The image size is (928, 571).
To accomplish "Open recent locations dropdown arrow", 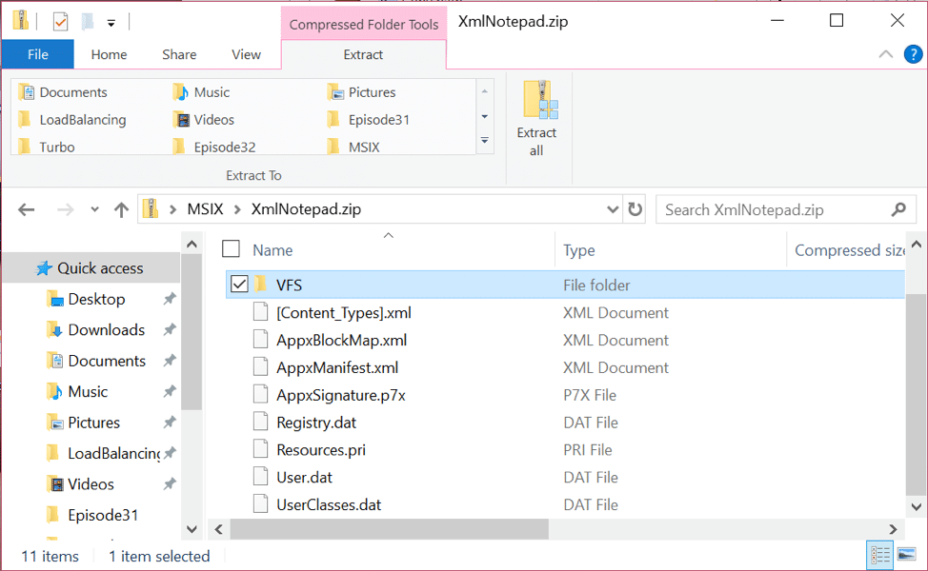I will coord(94,209).
